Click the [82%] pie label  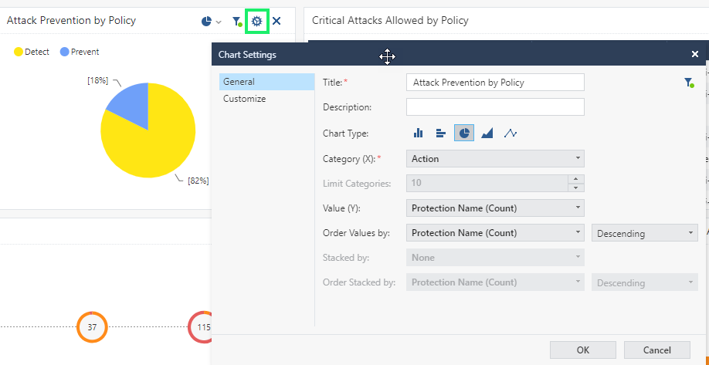tap(198, 181)
